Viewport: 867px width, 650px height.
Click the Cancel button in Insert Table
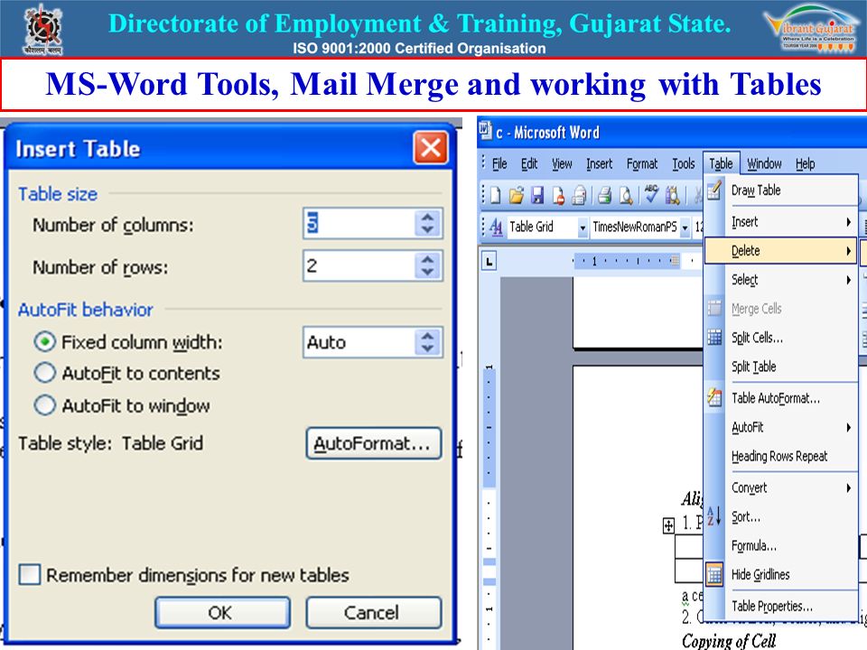374,612
